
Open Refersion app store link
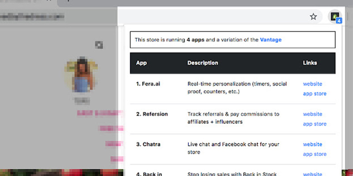click(315, 124)
